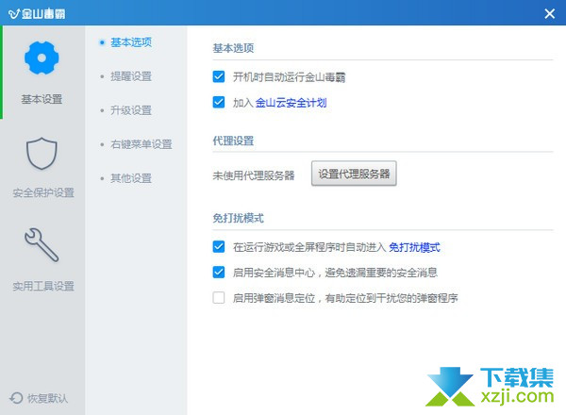Screen dimensions: 566x415
Task: Toggle 启用安全消息中心 checkbox
Action: 219,272
